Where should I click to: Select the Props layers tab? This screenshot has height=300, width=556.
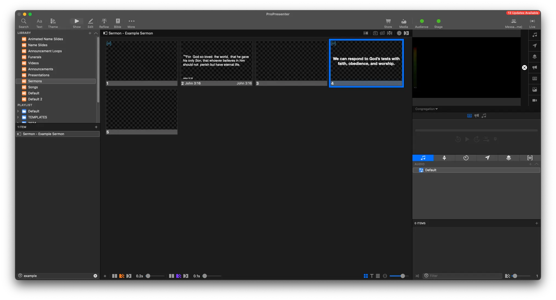[508, 158]
